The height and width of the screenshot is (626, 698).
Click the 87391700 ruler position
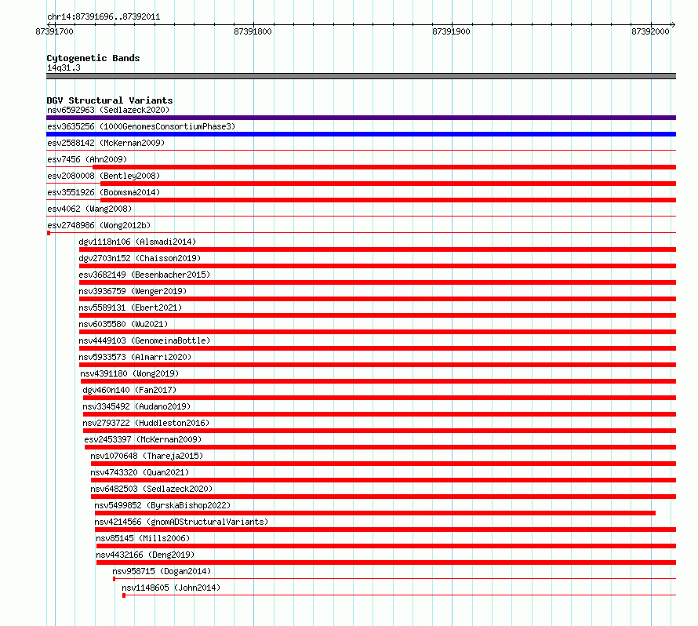tap(54, 31)
